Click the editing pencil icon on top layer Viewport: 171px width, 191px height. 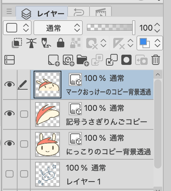[23, 85]
